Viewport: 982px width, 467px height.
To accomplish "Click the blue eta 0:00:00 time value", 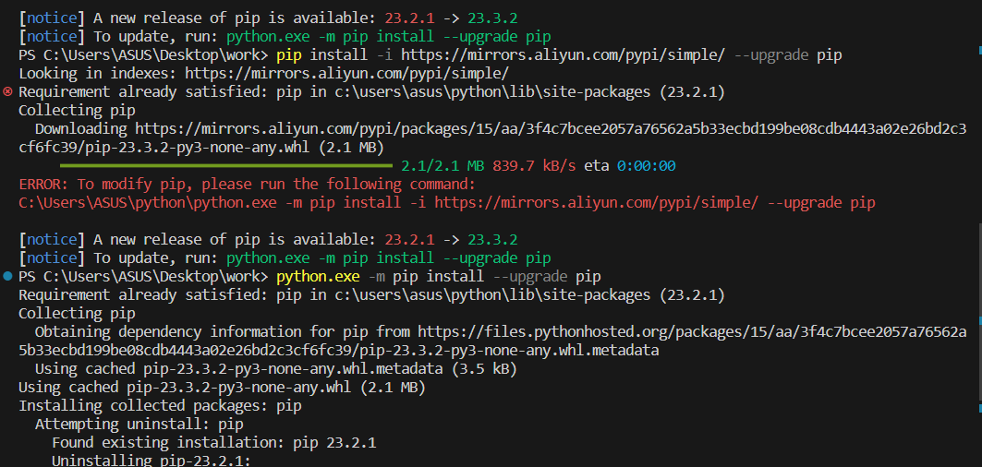I will click(646, 166).
